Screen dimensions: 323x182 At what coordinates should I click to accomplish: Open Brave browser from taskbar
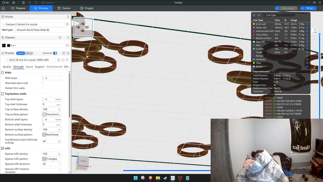point(150,178)
